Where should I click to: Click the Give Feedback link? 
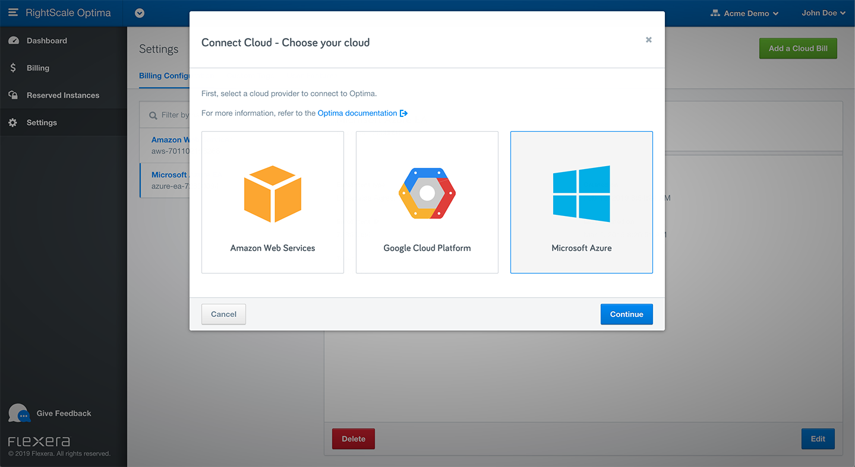click(x=64, y=414)
